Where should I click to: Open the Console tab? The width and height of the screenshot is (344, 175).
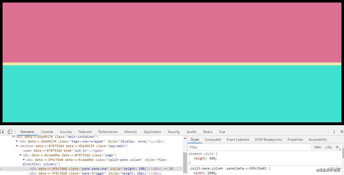47,132
